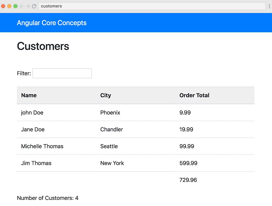The width and height of the screenshot is (272, 206).
Task: Focus the address bar showing customers
Action: click(x=152, y=6)
